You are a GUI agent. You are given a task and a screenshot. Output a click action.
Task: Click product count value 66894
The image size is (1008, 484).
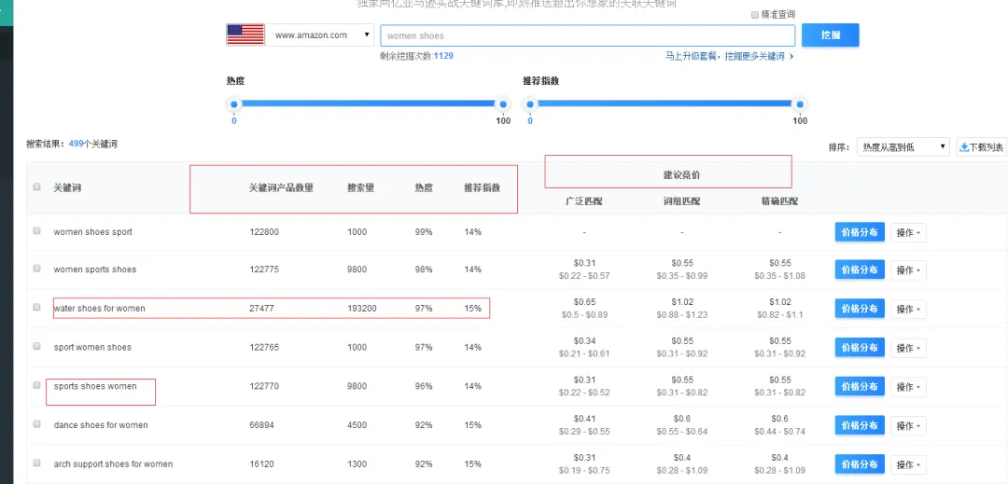pyautogui.click(x=263, y=425)
